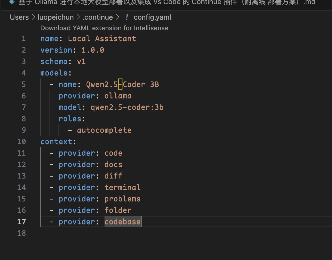This screenshot has height=260, width=332.
Task: Click the value 'ollama'
Action: (x=118, y=96)
